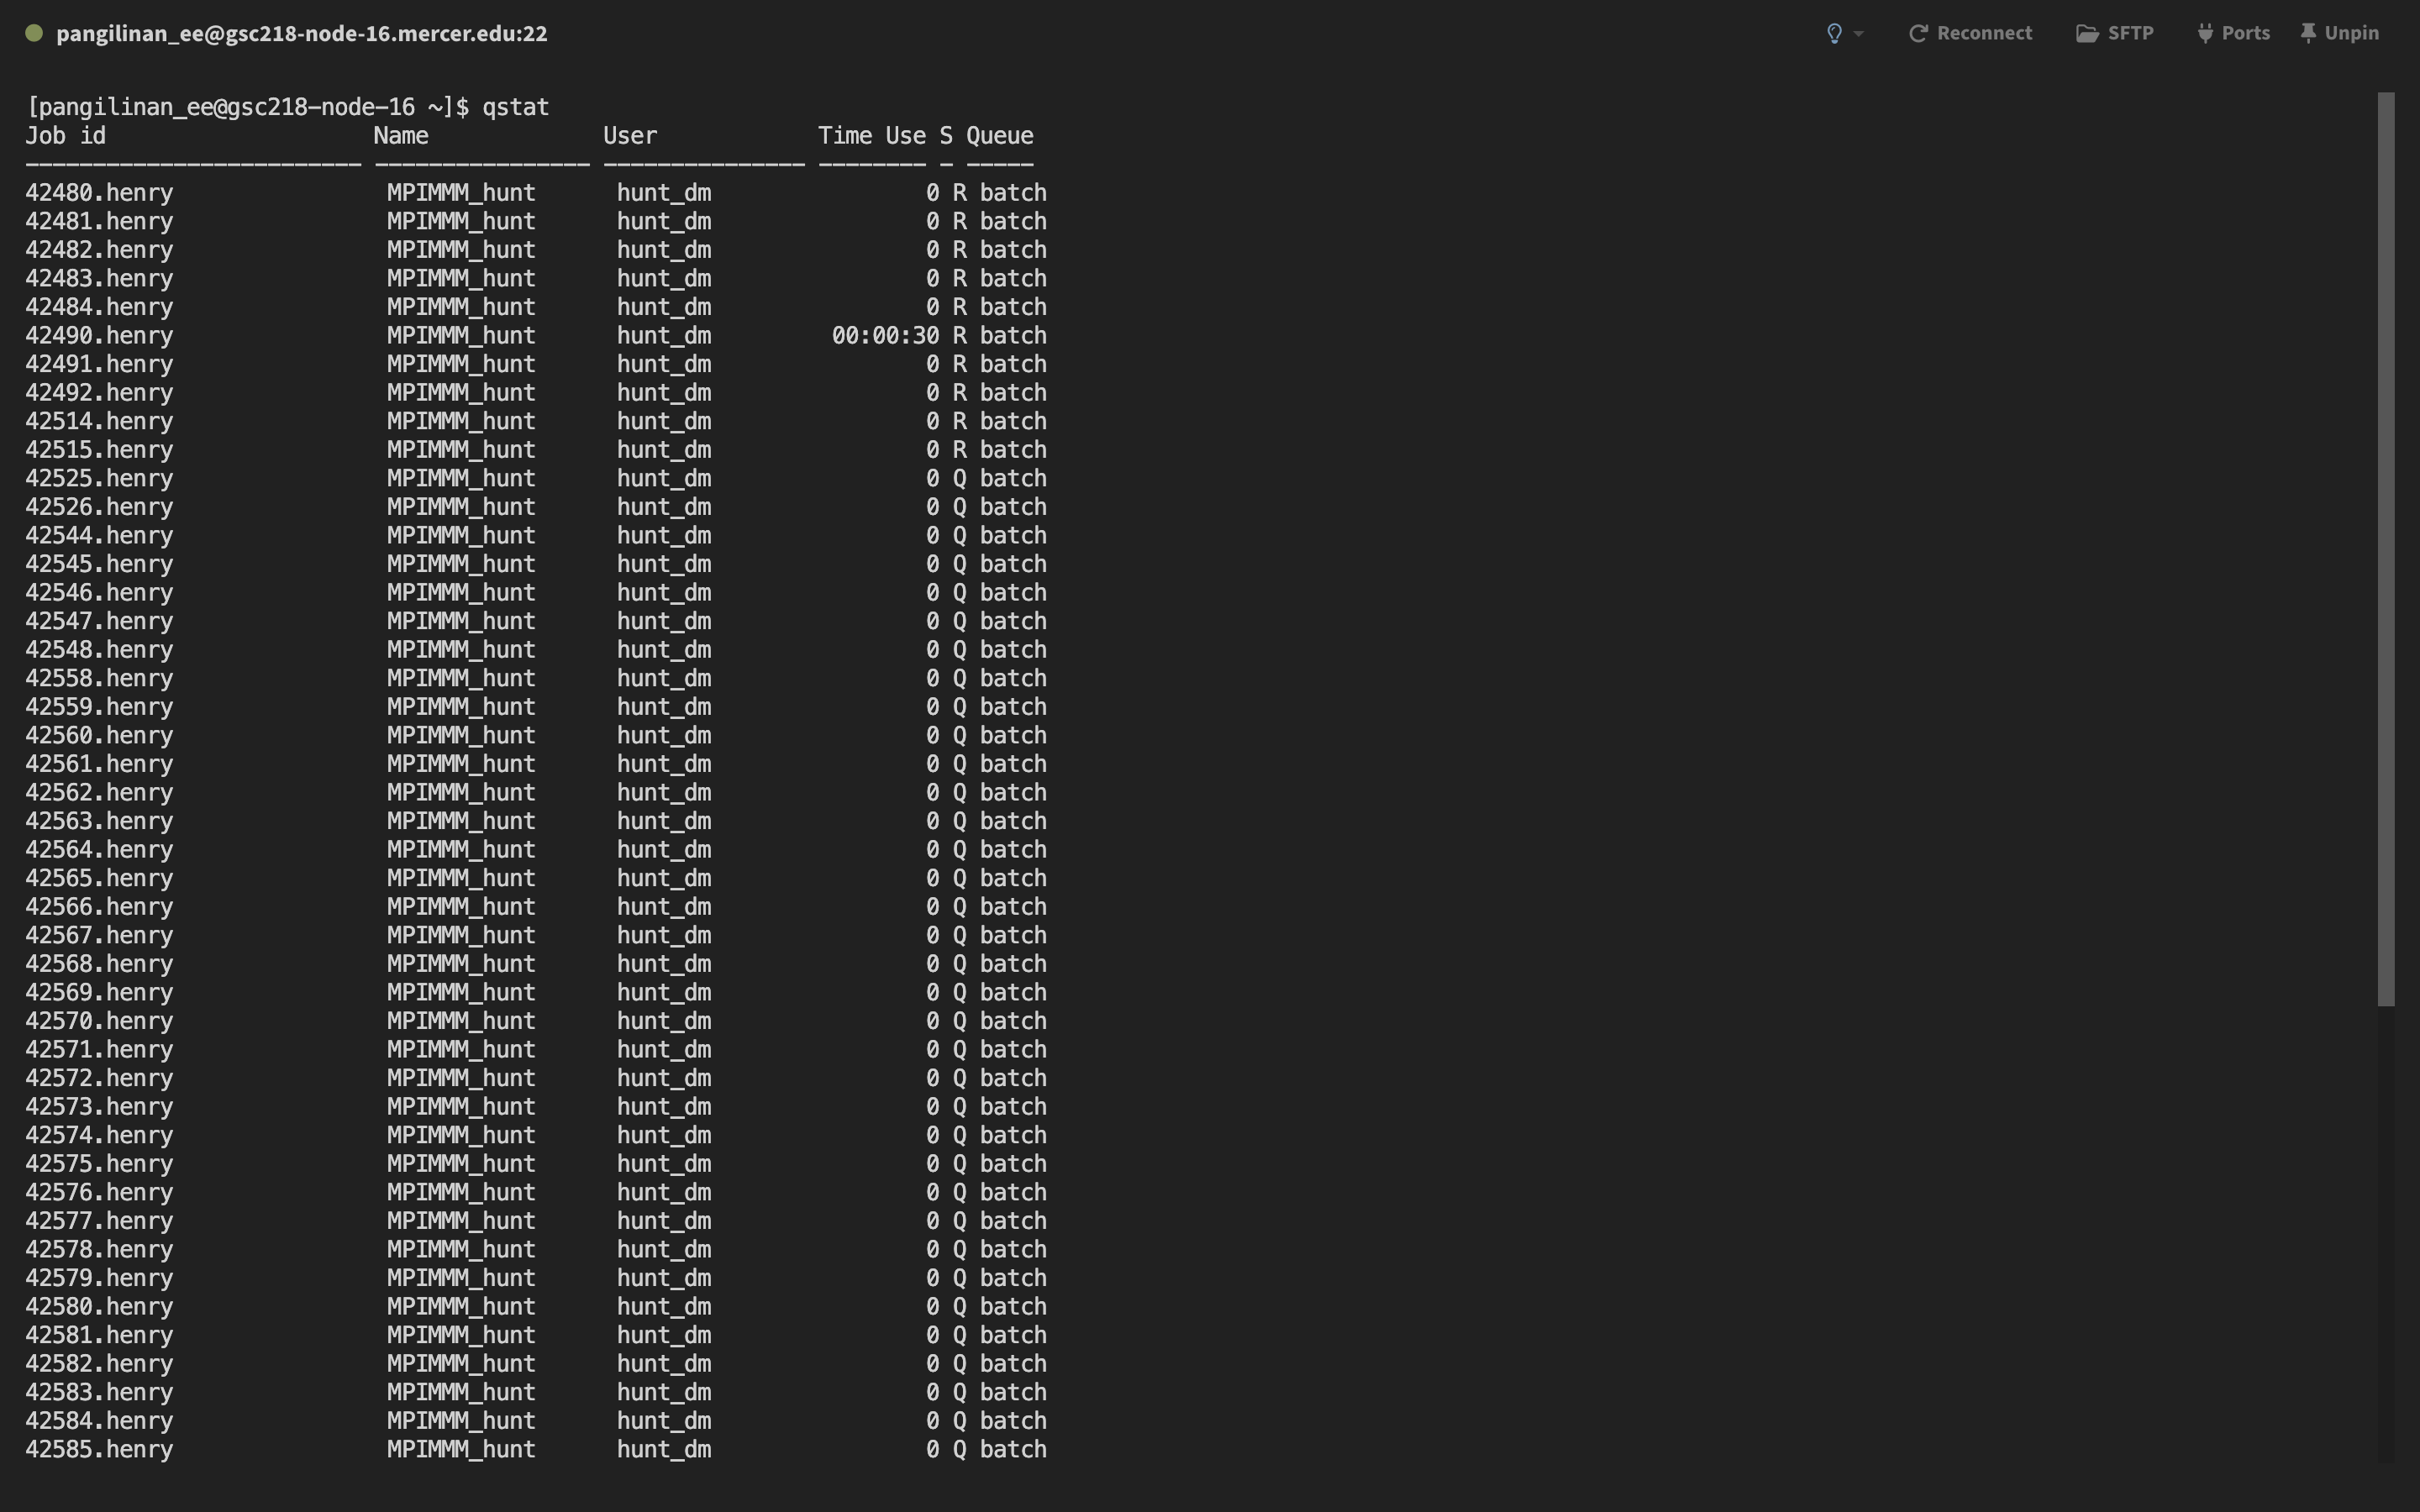2420x1512 pixels.
Task: Click MPIMMM_hunt name on the 42560.henry row
Action: point(461,736)
